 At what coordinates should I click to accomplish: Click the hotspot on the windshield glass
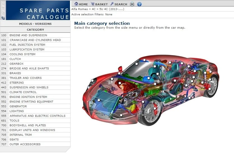tap(137, 64)
